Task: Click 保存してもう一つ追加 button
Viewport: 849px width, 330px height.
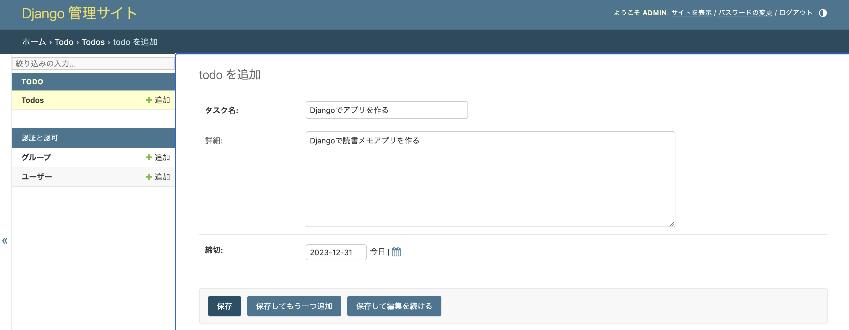Action: click(294, 306)
